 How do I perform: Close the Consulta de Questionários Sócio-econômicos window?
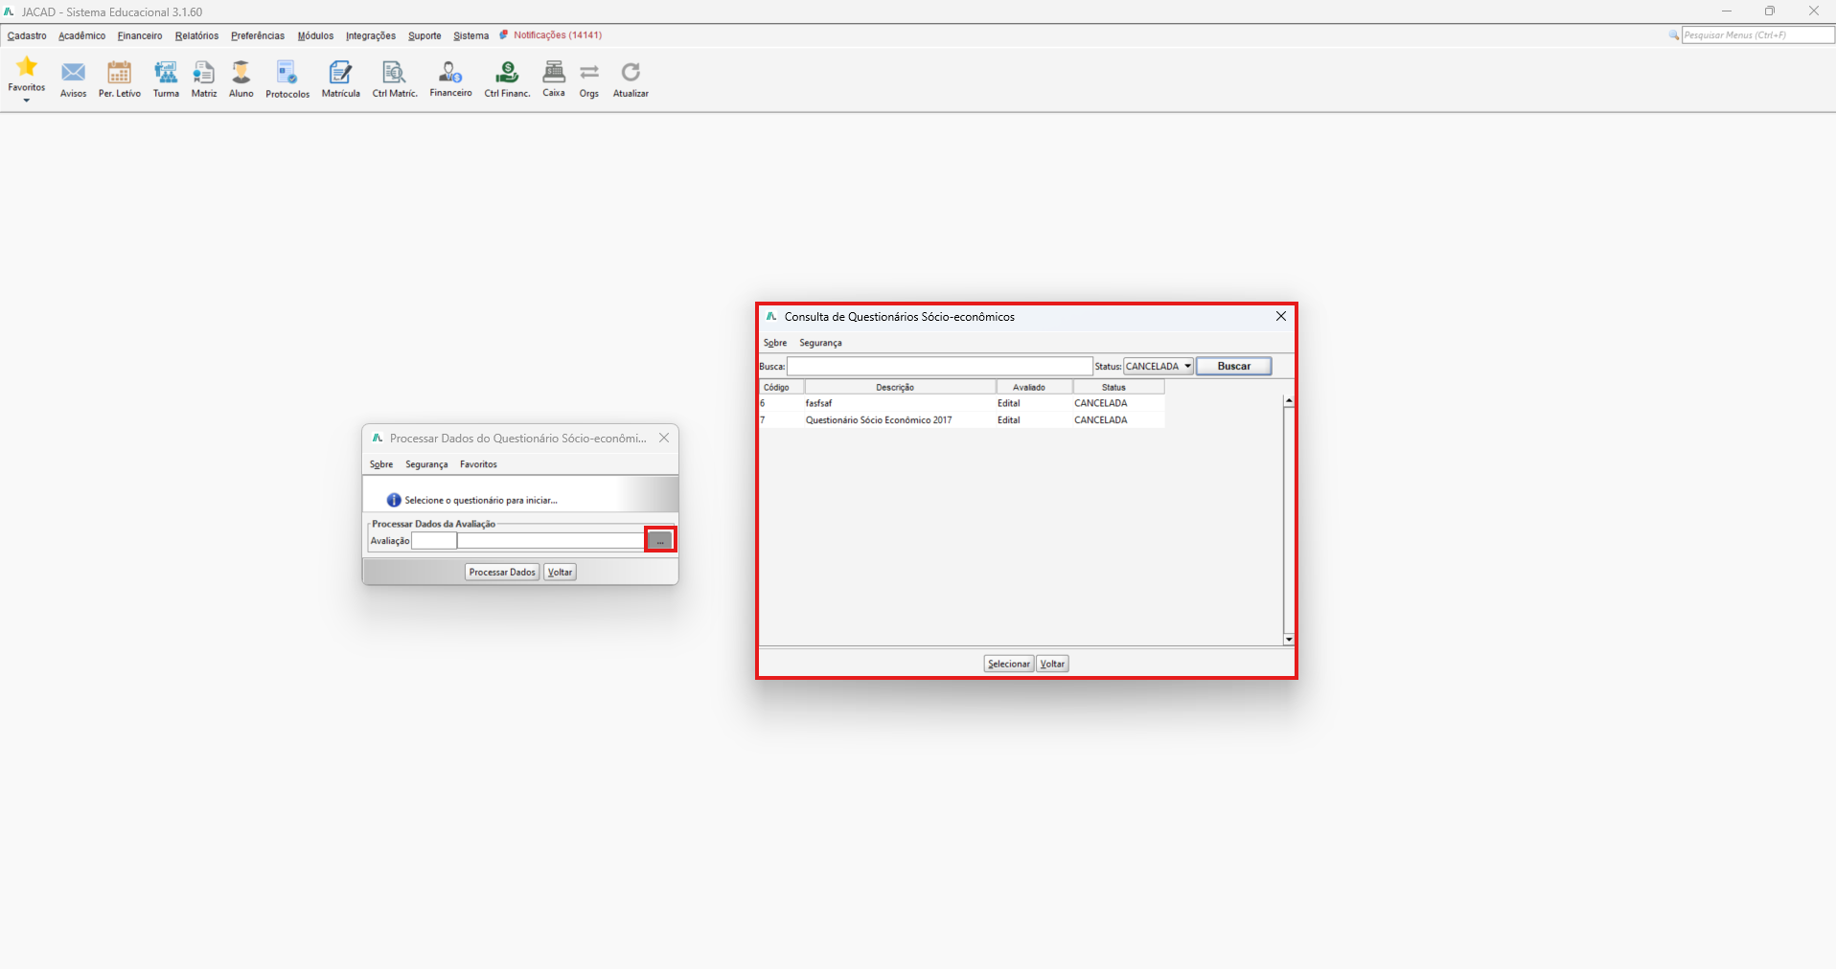1280,317
